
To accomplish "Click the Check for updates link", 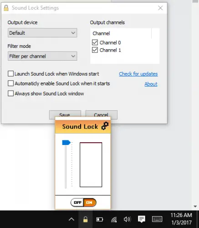I will 138,74.
